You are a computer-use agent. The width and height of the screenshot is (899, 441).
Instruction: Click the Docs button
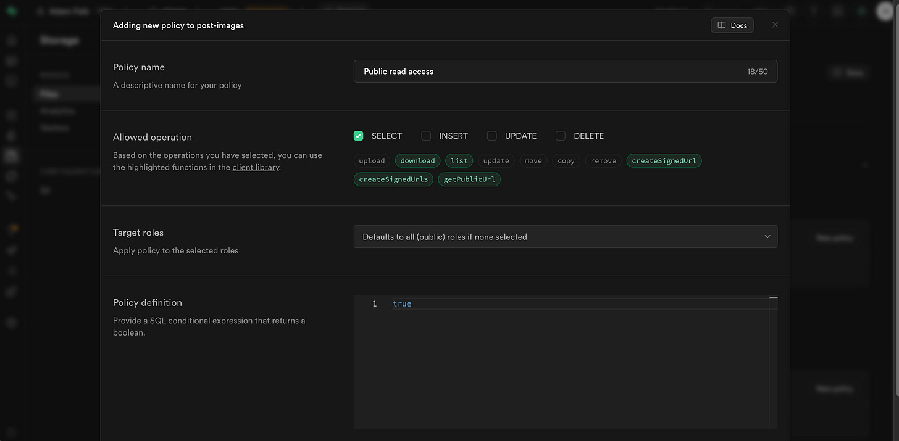click(x=732, y=25)
